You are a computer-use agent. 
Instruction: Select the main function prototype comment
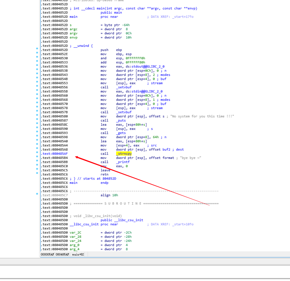[x=133, y=8]
